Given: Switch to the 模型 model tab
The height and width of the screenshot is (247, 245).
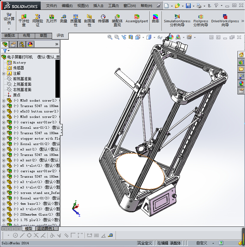Looking at the screenshot, I should pyautogui.click(x=29, y=228).
